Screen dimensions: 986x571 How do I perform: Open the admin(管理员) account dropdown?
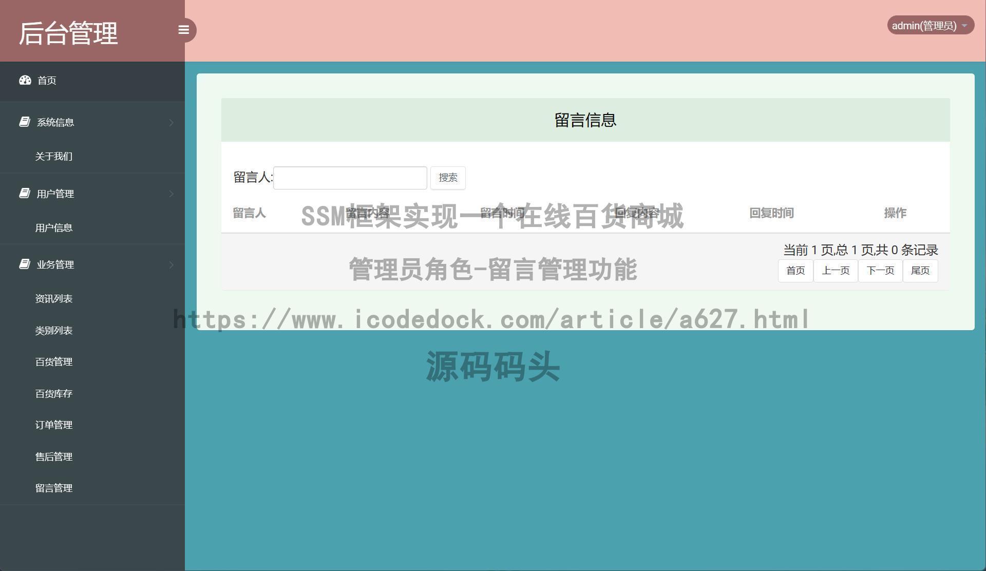coord(930,25)
